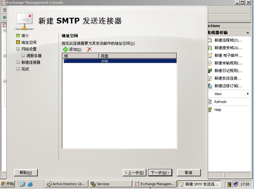Switch to Services taskbar window
The width and height of the screenshot is (254, 189).
(x=110, y=184)
